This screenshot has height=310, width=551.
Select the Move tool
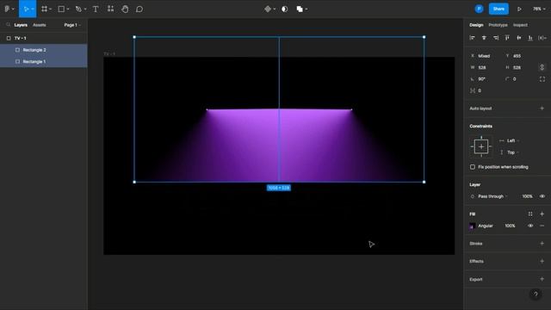[26, 9]
